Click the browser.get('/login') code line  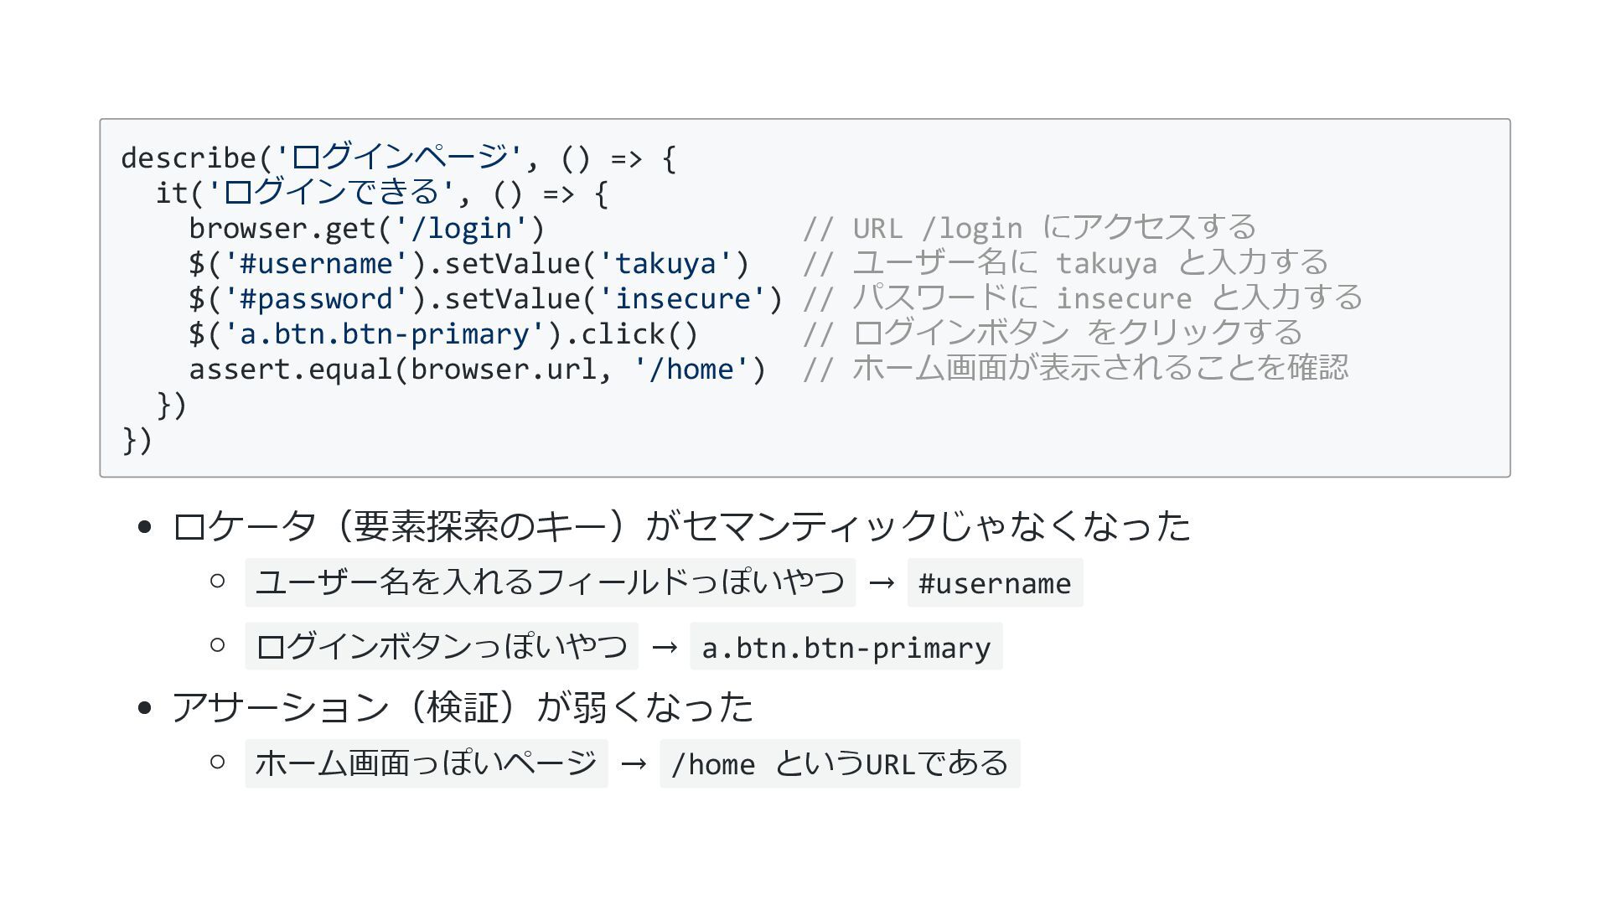pyautogui.click(x=367, y=229)
